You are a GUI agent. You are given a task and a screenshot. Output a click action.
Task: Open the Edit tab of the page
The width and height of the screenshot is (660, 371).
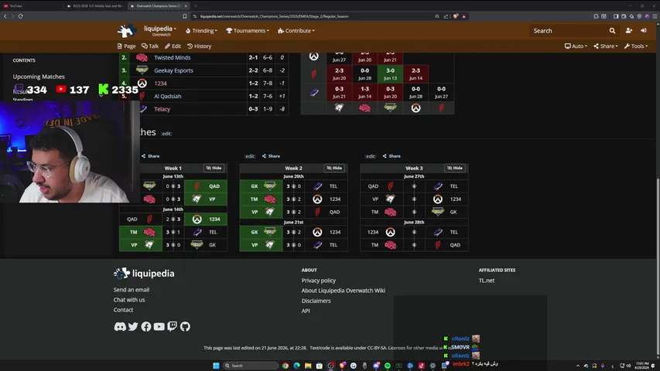pos(173,46)
